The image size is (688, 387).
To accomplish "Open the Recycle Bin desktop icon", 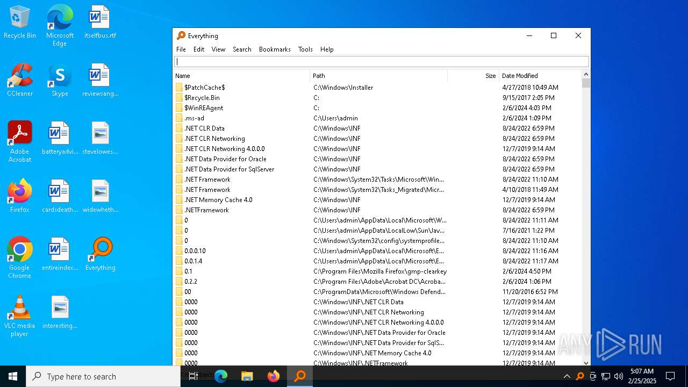I will [20, 23].
